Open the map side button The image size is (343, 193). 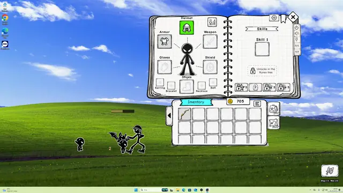pos(273,123)
